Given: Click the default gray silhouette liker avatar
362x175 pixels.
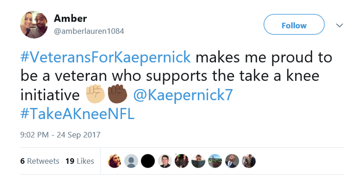Looking at the screenshot, I should 131,161.
